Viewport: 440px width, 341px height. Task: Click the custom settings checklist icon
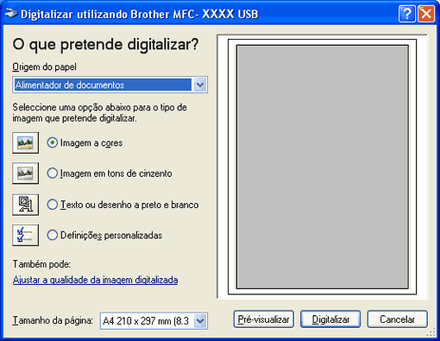(26, 235)
